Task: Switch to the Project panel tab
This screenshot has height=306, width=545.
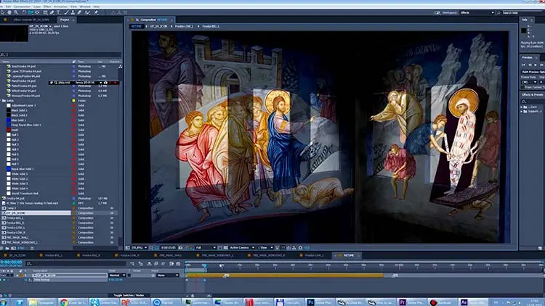Action: coord(65,20)
